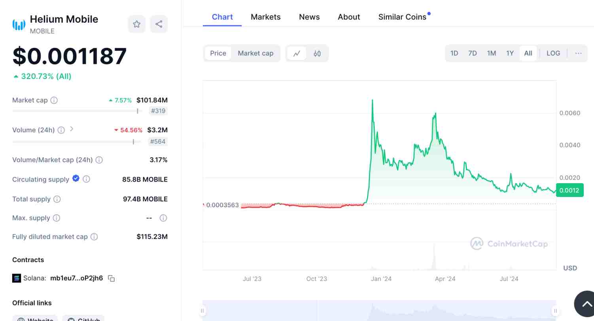
Task: Click the 85.8B MOBILE circulating supply value
Action: 145,179
